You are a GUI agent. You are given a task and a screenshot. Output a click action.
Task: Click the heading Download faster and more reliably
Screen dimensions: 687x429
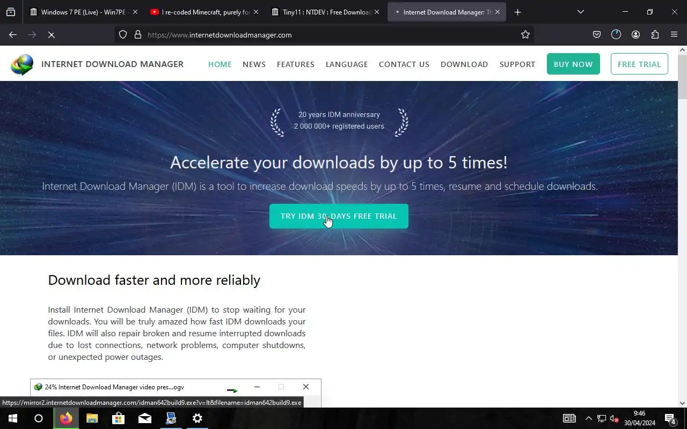[x=154, y=280]
